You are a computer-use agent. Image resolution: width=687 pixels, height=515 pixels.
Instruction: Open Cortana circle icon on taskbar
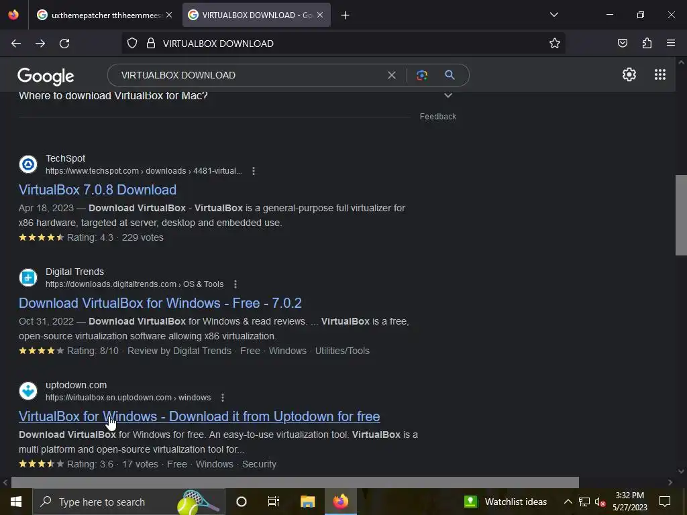tap(242, 502)
